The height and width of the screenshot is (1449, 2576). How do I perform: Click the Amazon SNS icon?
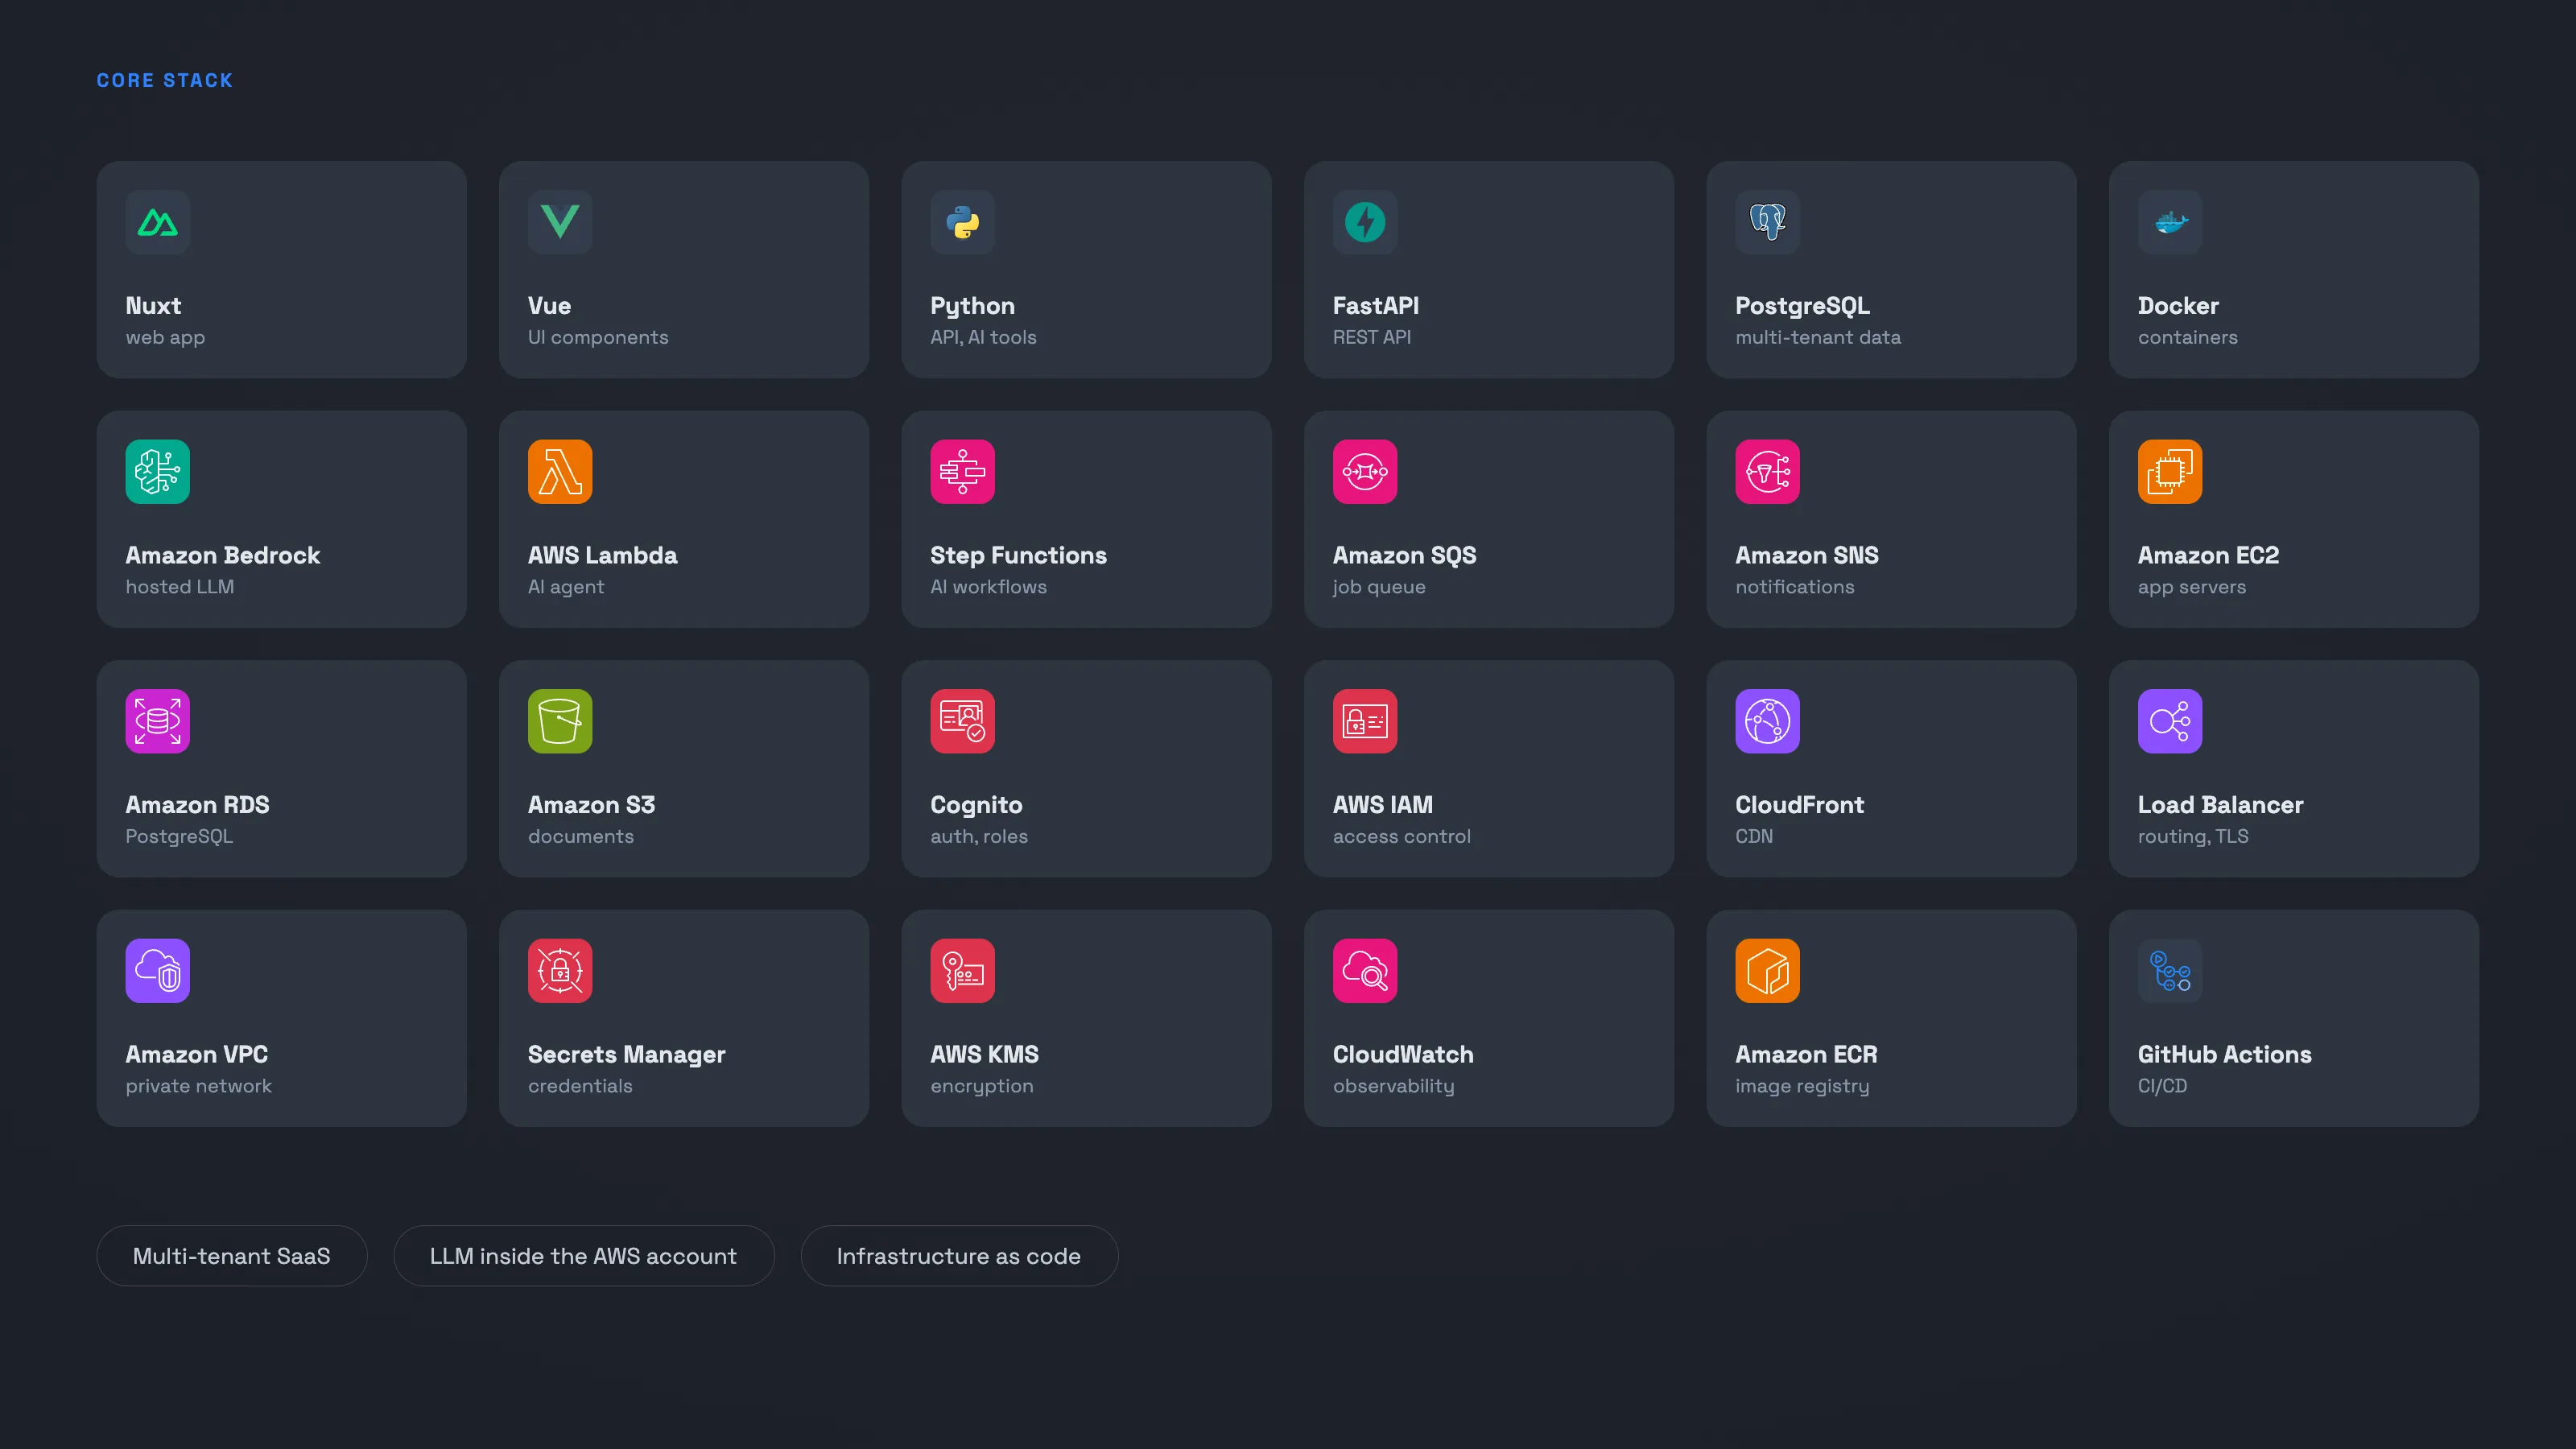1767,472
